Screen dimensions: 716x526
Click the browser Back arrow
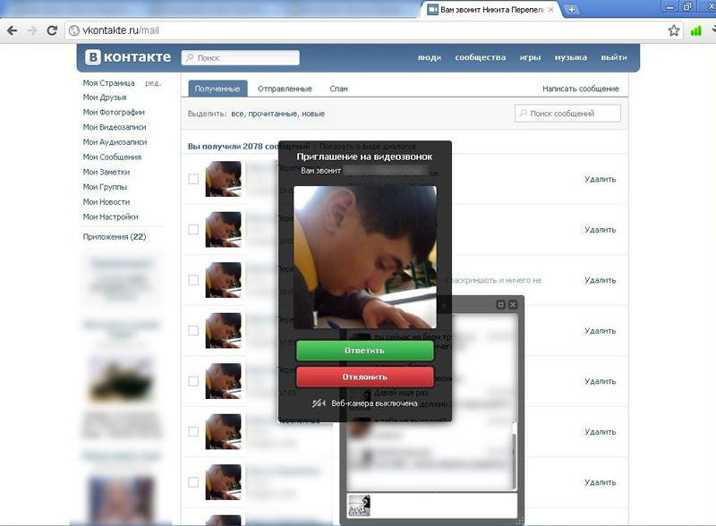tap(12, 30)
